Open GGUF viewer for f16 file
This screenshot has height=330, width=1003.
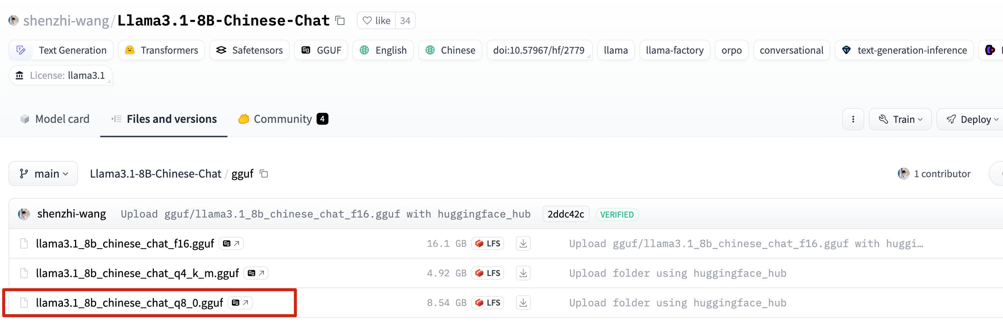point(231,243)
